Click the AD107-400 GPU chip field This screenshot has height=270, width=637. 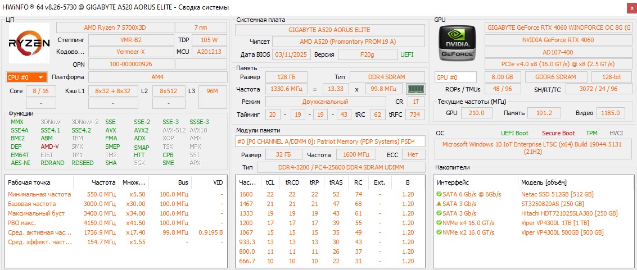click(558, 52)
